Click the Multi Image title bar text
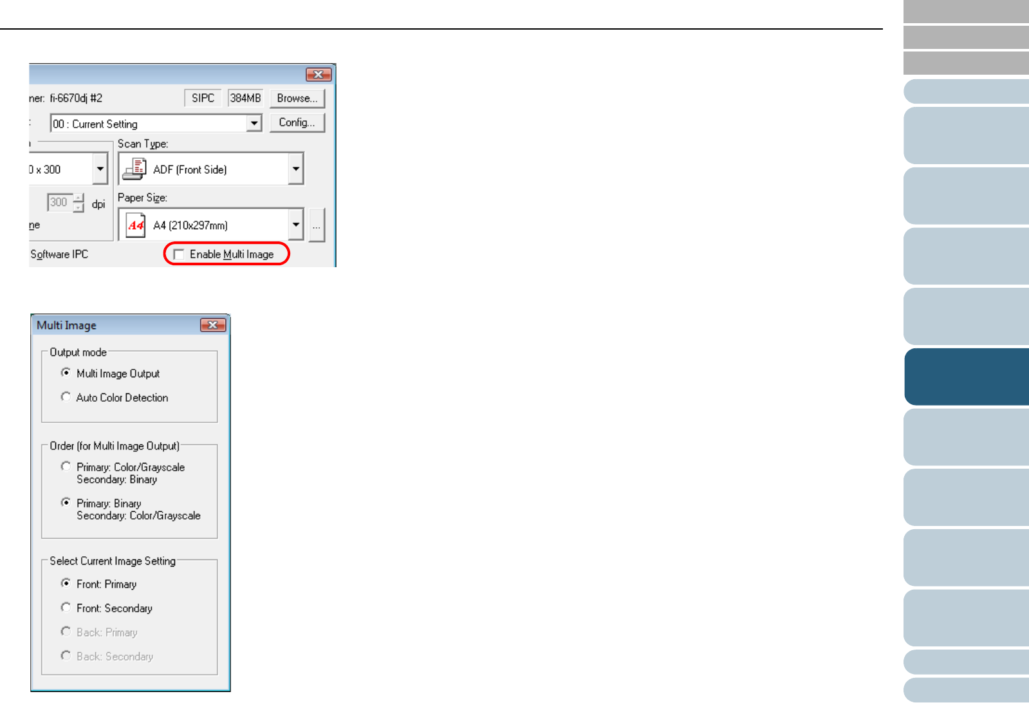1029x703 pixels. tap(66, 325)
